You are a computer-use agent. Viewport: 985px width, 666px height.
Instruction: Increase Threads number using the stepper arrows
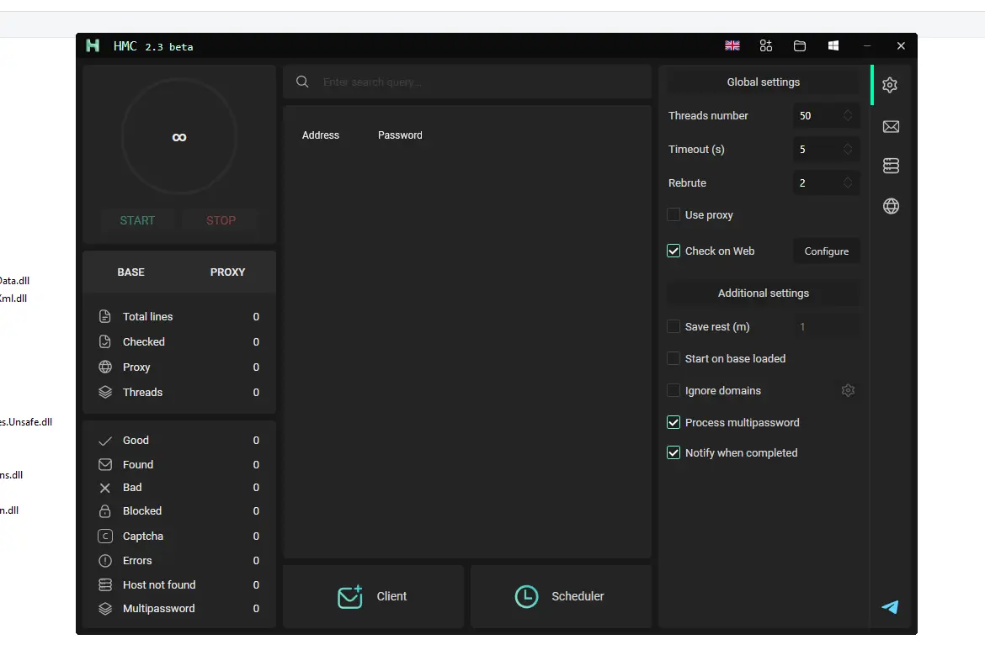point(848,115)
